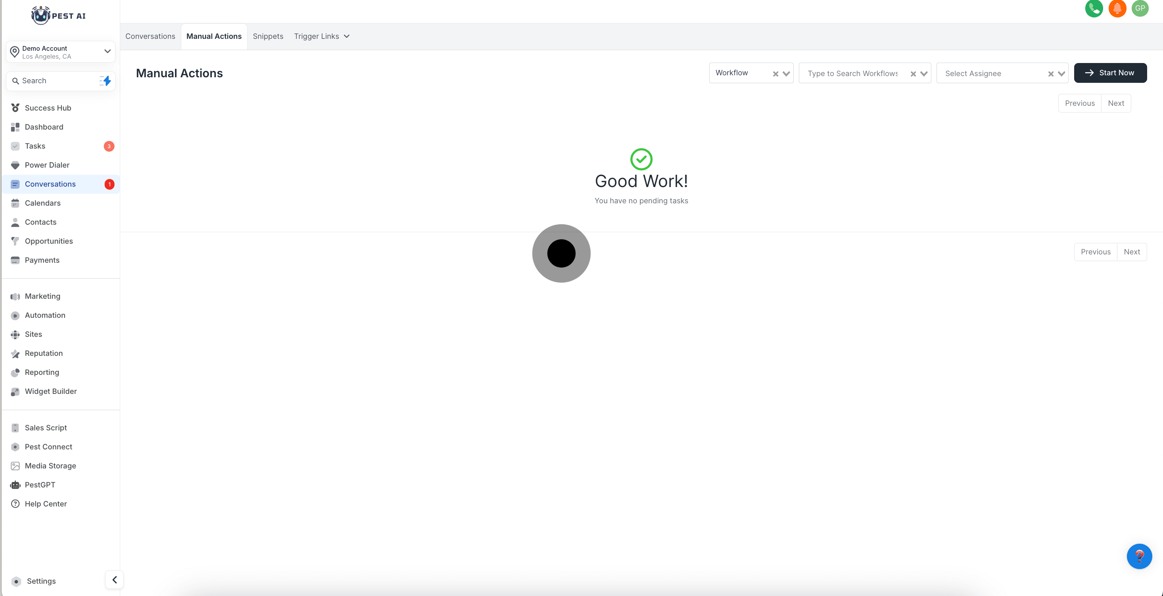Open Opportunities from the sidebar
Image resolution: width=1163 pixels, height=596 pixels.
point(49,241)
